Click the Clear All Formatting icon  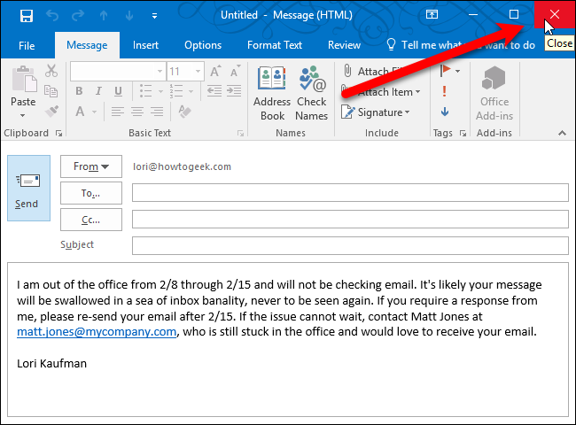(x=184, y=112)
